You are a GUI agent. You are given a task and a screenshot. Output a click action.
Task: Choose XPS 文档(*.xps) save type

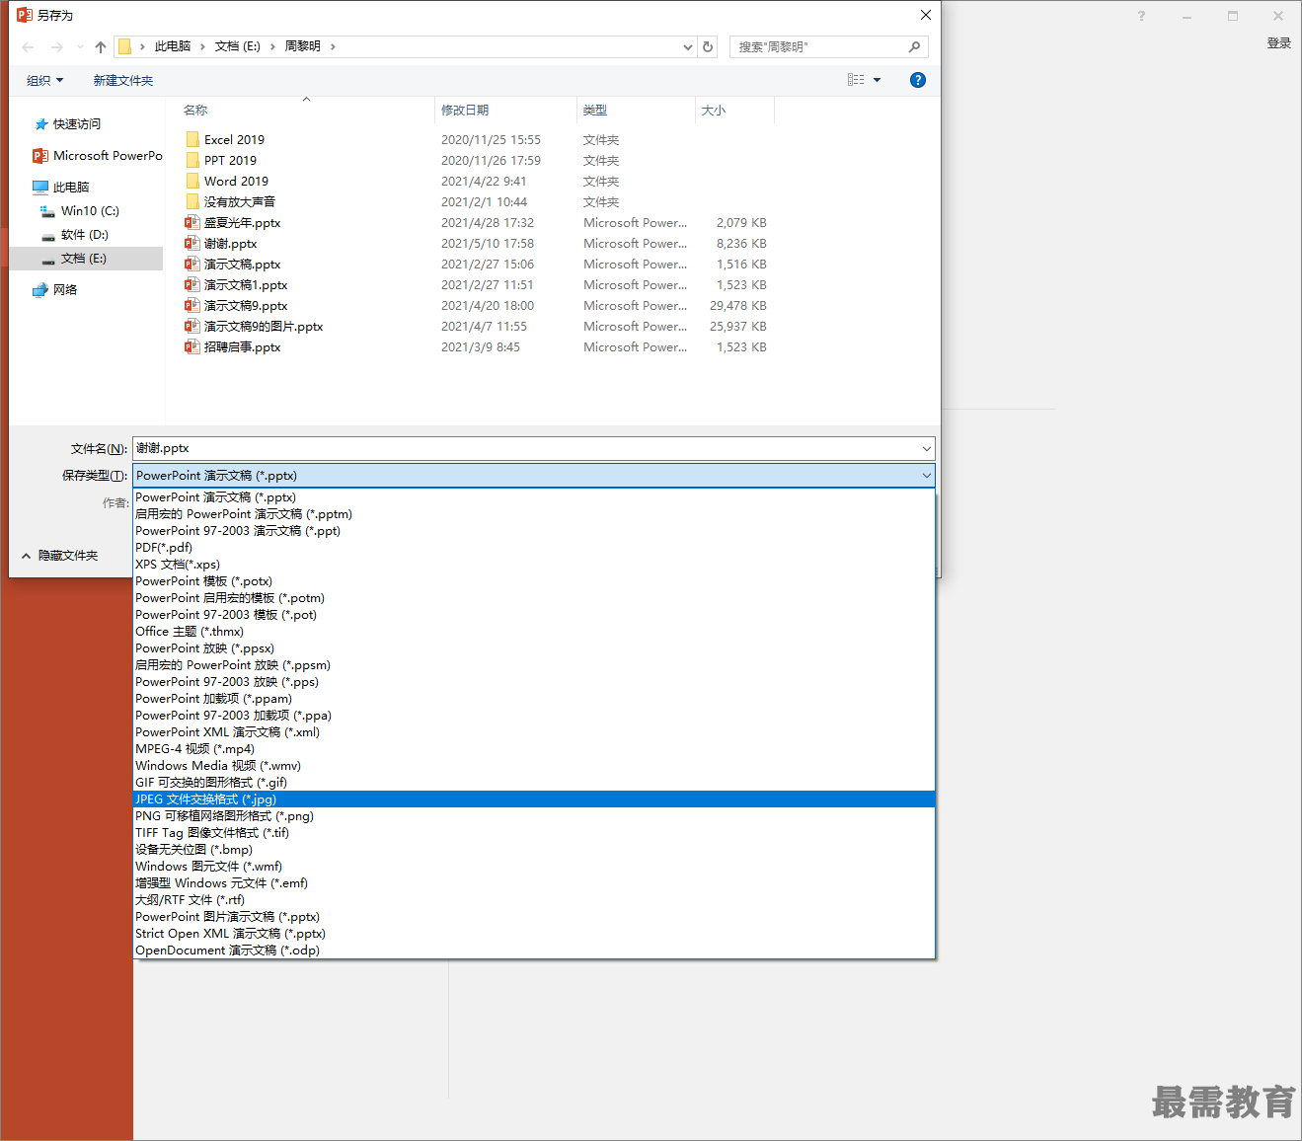coord(534,565)
